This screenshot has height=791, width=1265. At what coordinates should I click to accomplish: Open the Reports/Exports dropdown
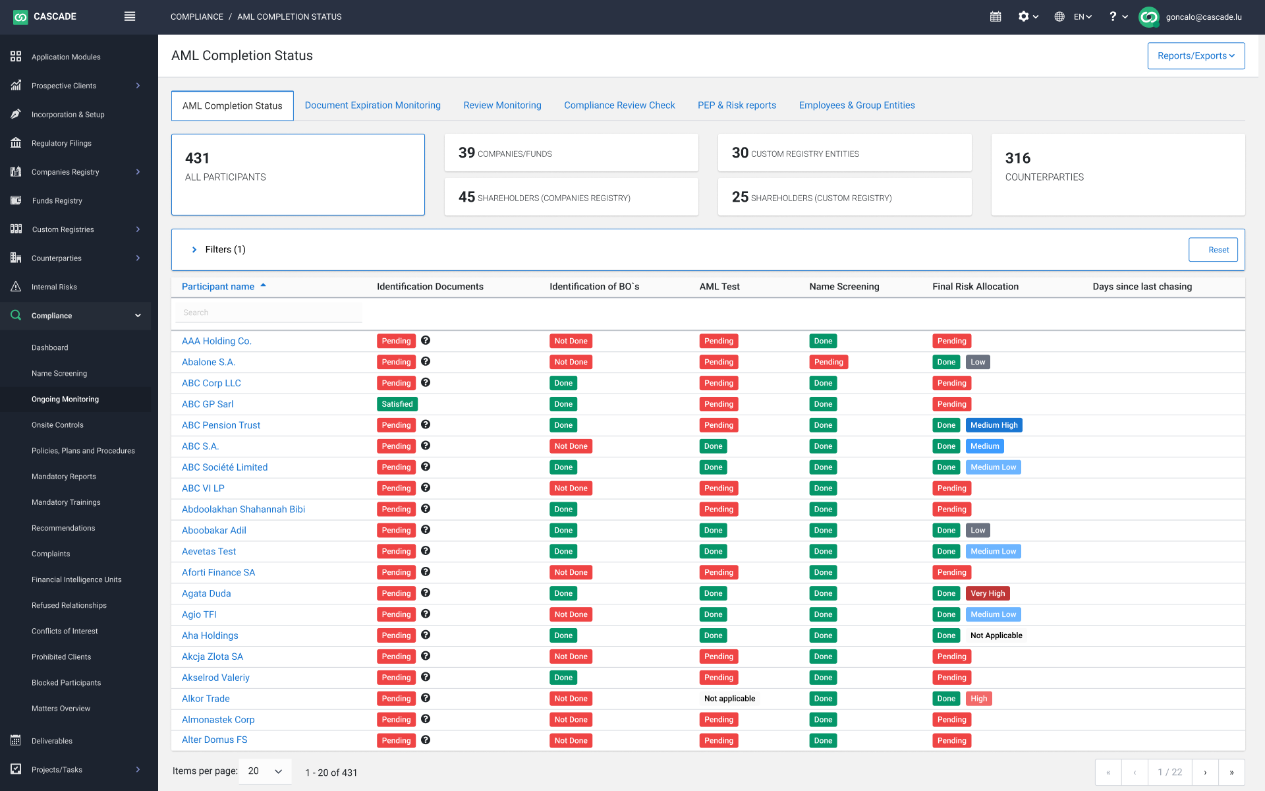coord(1196,56)
